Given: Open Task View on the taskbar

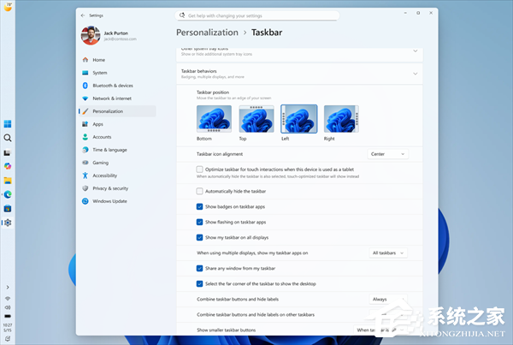Looking at the screenshot, I should coord(8,152).
